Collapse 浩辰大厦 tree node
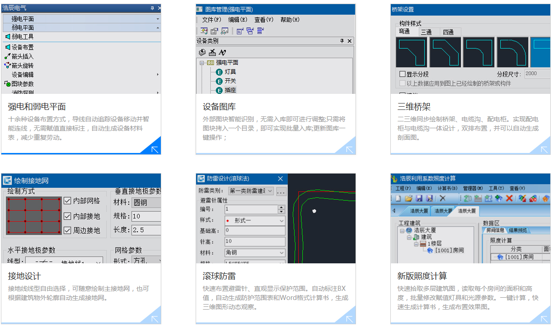This screenshot has width=553, height=327. click(402, 231)
